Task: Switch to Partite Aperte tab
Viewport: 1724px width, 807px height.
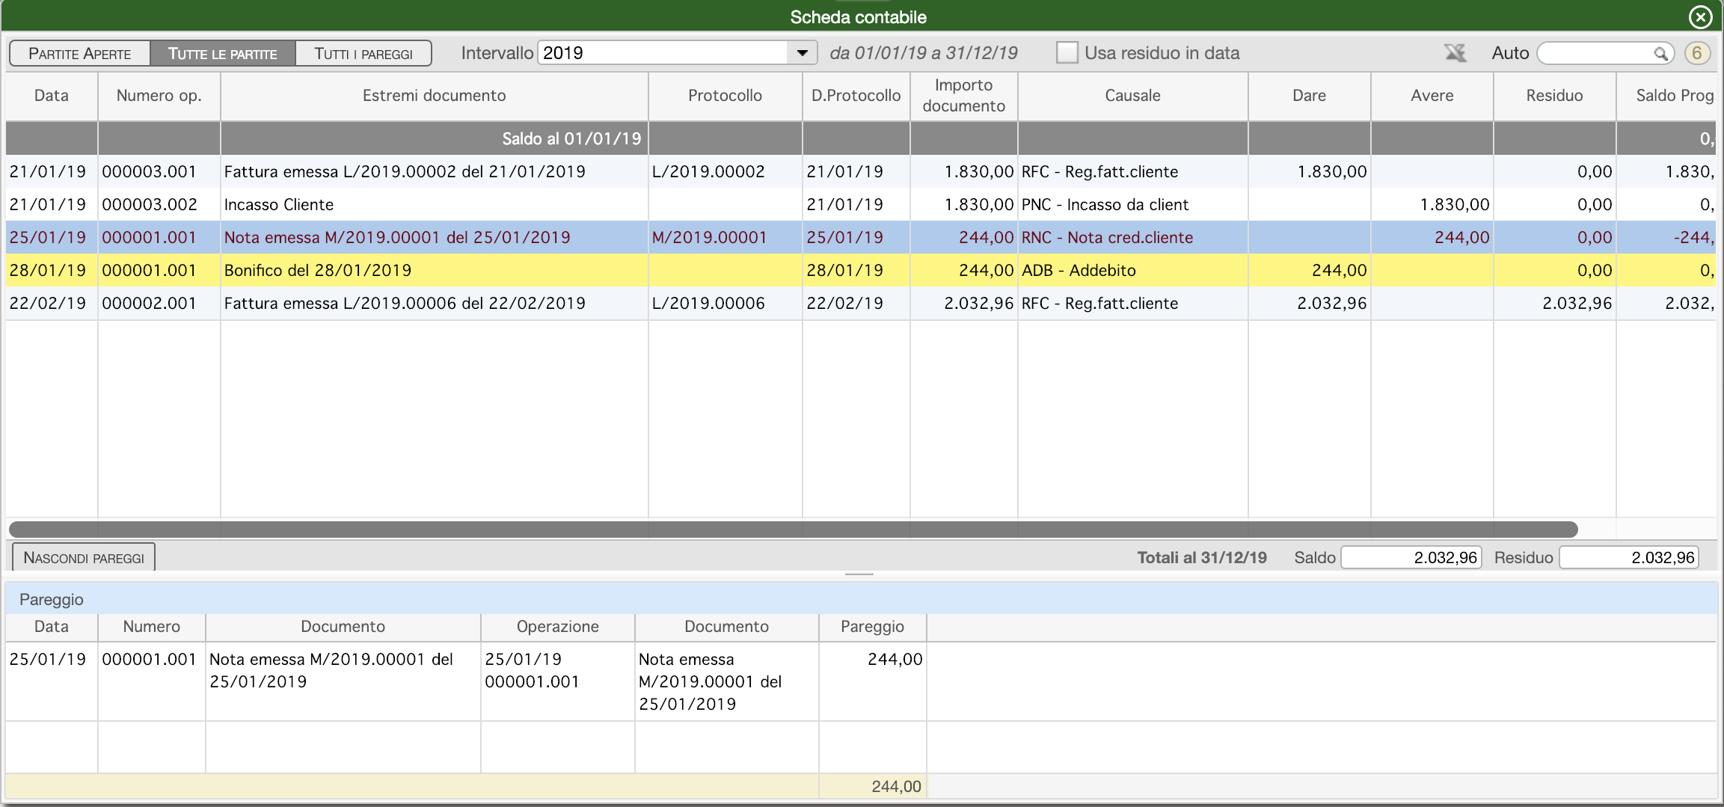Action: pyautogui.click(x=79, y=53)
